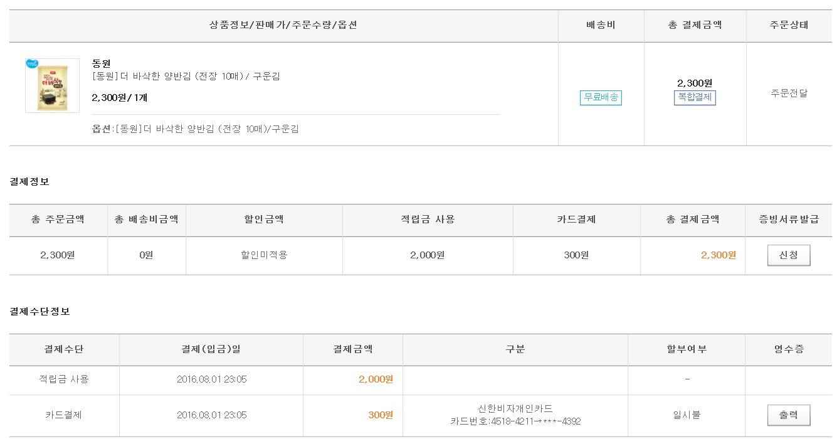Open the 동원 brand name link
The width and height of the screenshot is (837, 439).
[101, 63]
